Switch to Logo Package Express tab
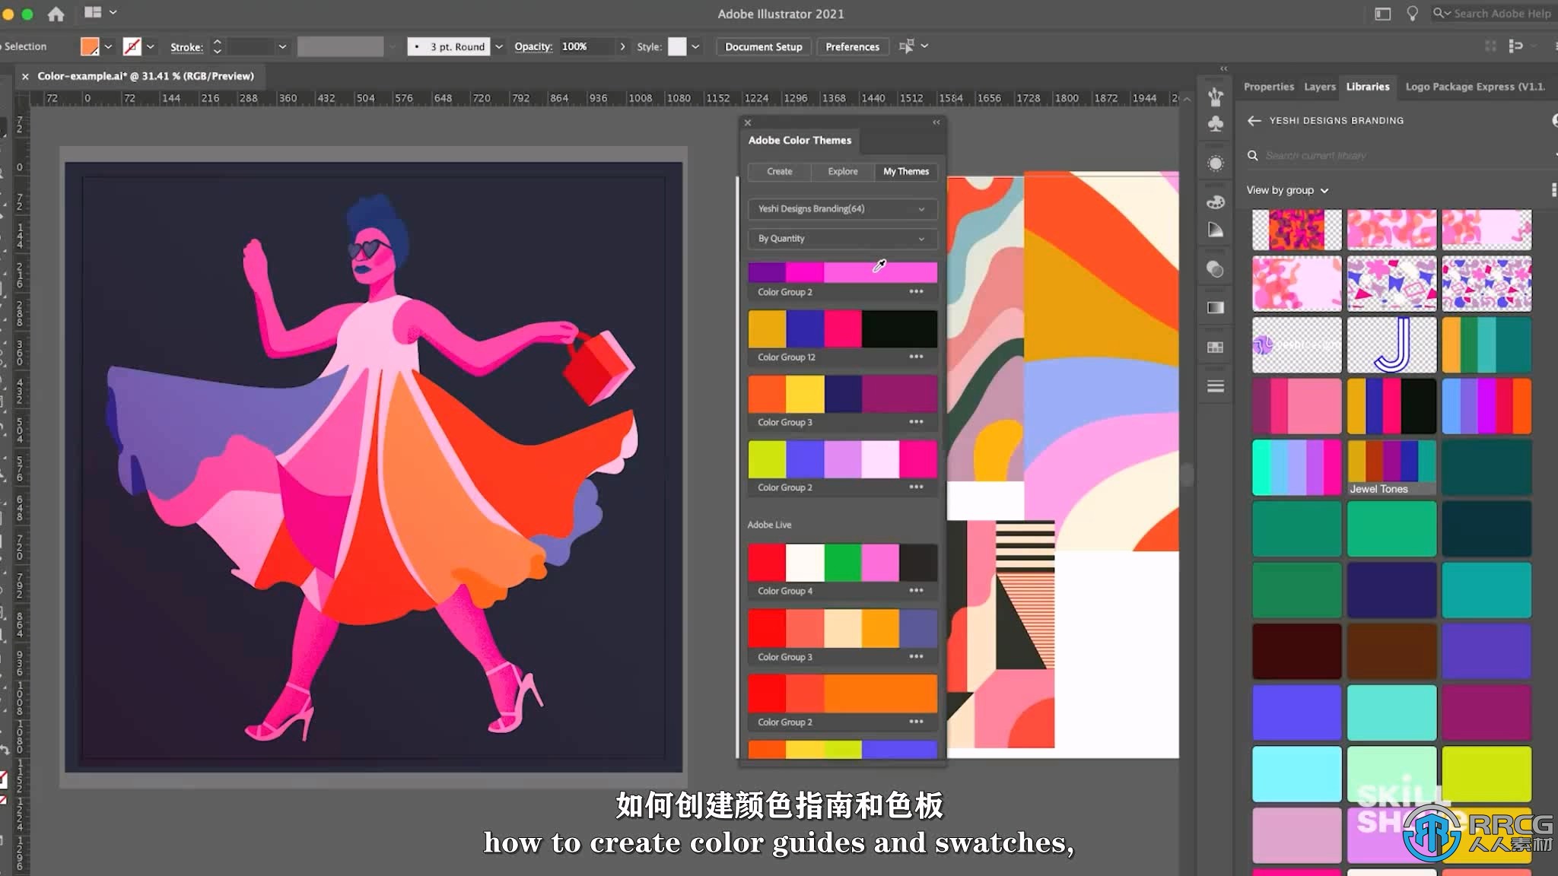 pyautogui.click(x=1474, y=87)
